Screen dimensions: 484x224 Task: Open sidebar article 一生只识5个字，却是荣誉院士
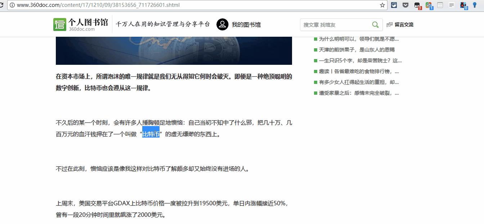pos(360,61)
